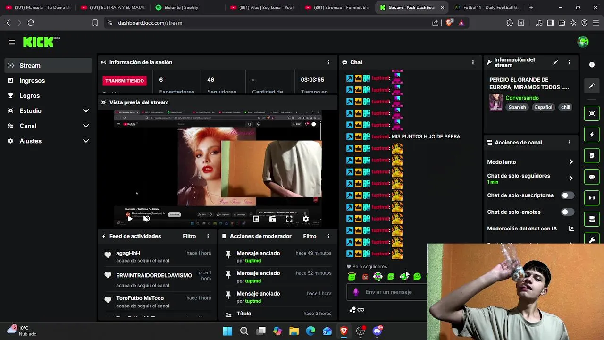Toggle moderator actions icon in right rail
This screenshot has width=604, height=340.
click(592, 155)
